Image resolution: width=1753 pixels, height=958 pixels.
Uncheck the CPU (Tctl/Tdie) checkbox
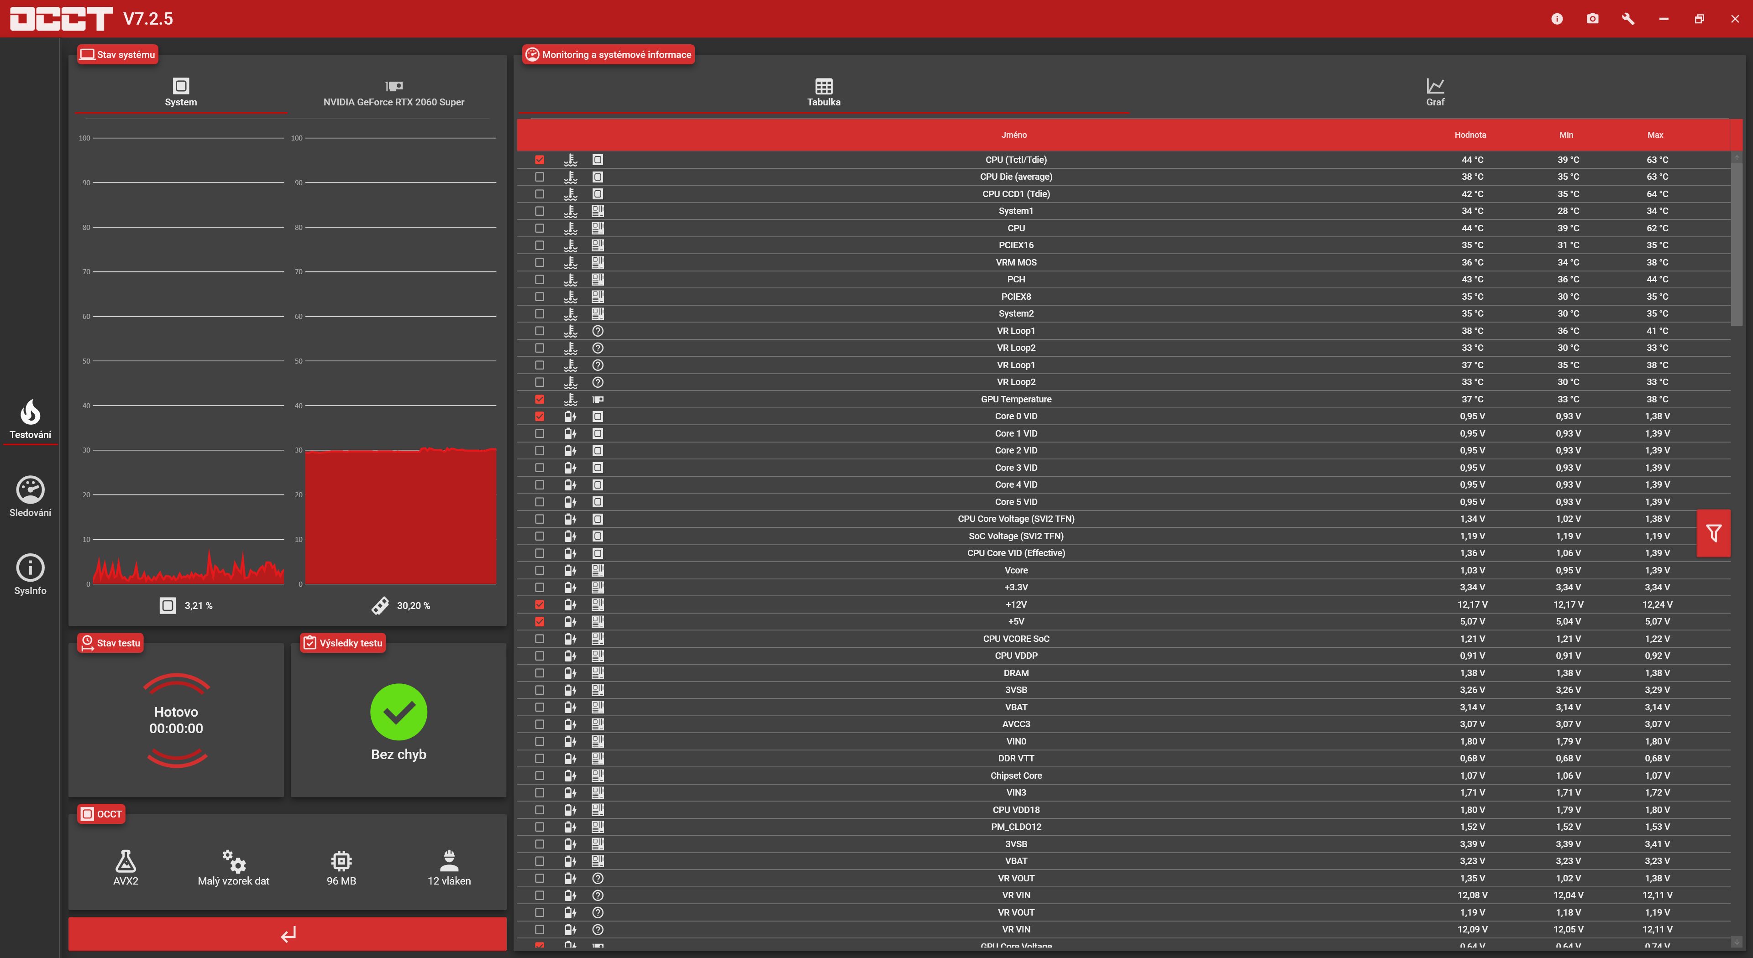tap(540, 160)
